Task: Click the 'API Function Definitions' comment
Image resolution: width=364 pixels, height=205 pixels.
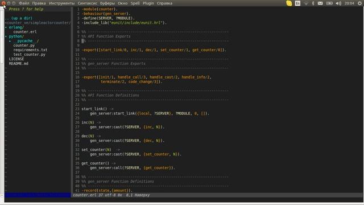Action: point(110,95)
